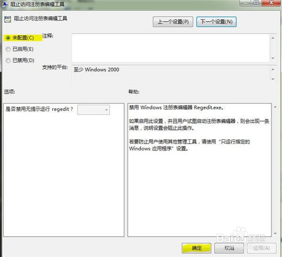The image size is (282, 257).
Task: Click the '选项:' section label
Action: point(9,92)
